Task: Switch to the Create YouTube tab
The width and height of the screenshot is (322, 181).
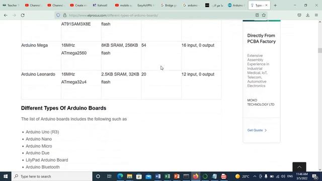Action: click(x=78, y=6)
